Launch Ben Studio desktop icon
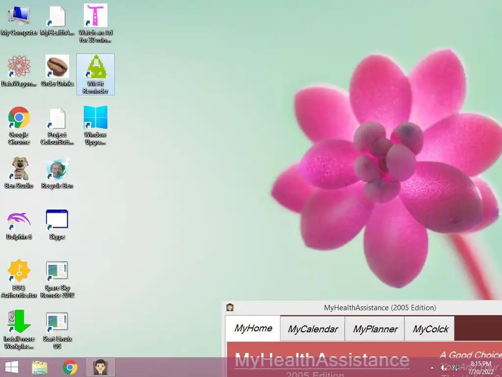Image resolution: width=502 pixels, height=377 pixels. [19, 173]
